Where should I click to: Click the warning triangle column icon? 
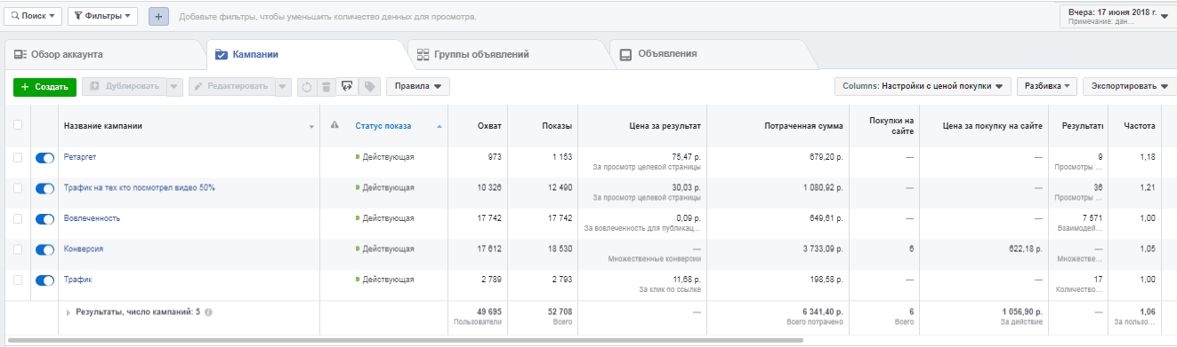click(335, 126)
